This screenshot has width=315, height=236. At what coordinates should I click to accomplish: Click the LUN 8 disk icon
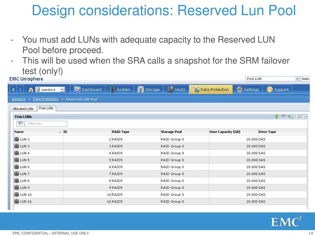[17, 181]
